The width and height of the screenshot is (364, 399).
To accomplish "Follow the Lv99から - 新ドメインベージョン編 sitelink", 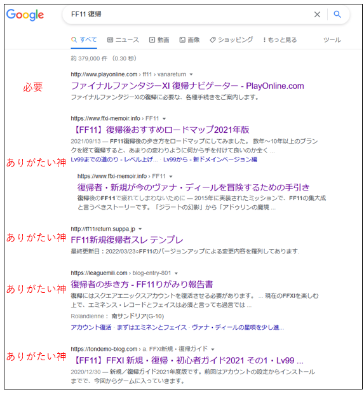I will click(x=210, y=159).
